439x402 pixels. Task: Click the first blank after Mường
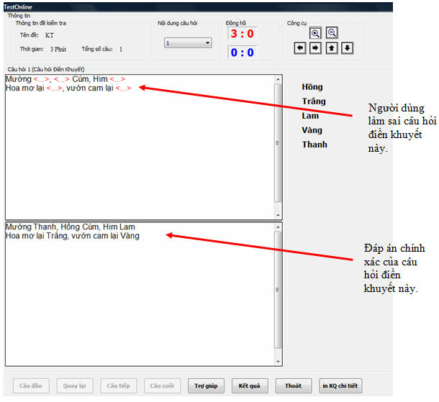tap(41, 79)
